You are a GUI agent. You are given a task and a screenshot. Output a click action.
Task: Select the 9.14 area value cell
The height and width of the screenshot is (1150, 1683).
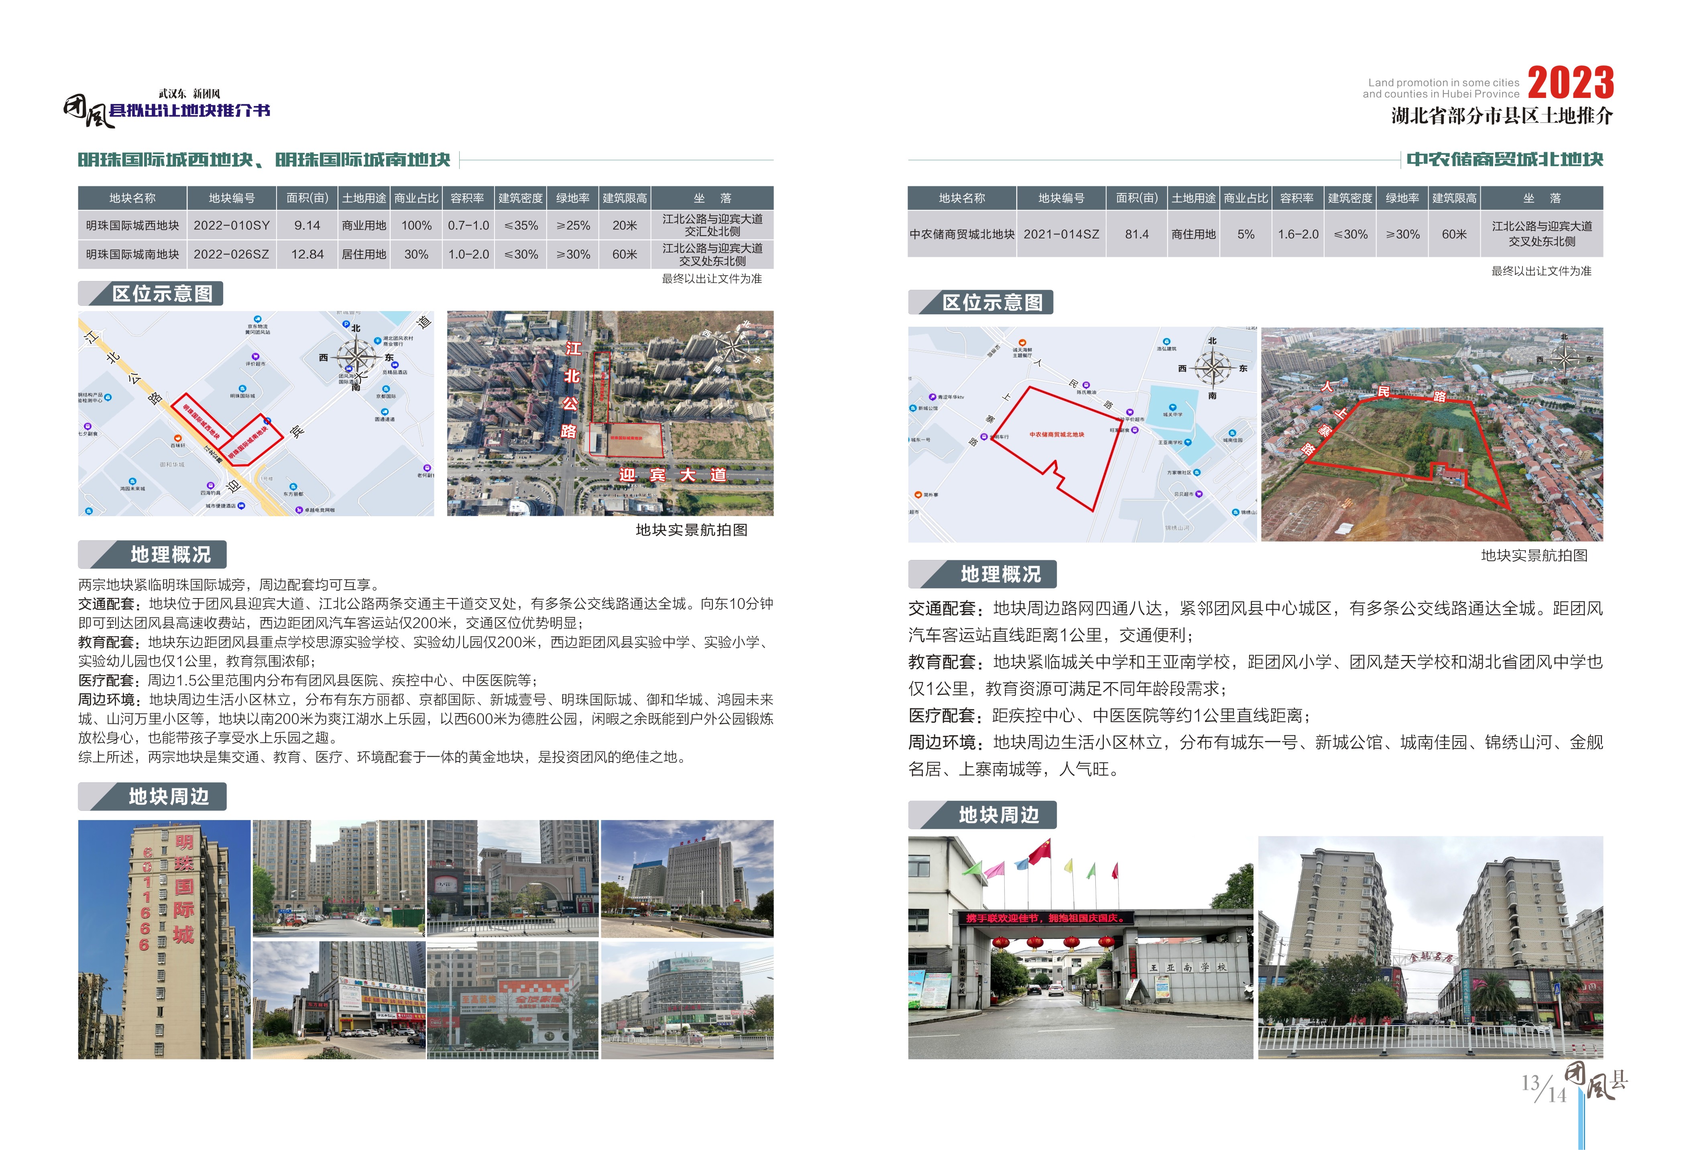tap(307, 225)
